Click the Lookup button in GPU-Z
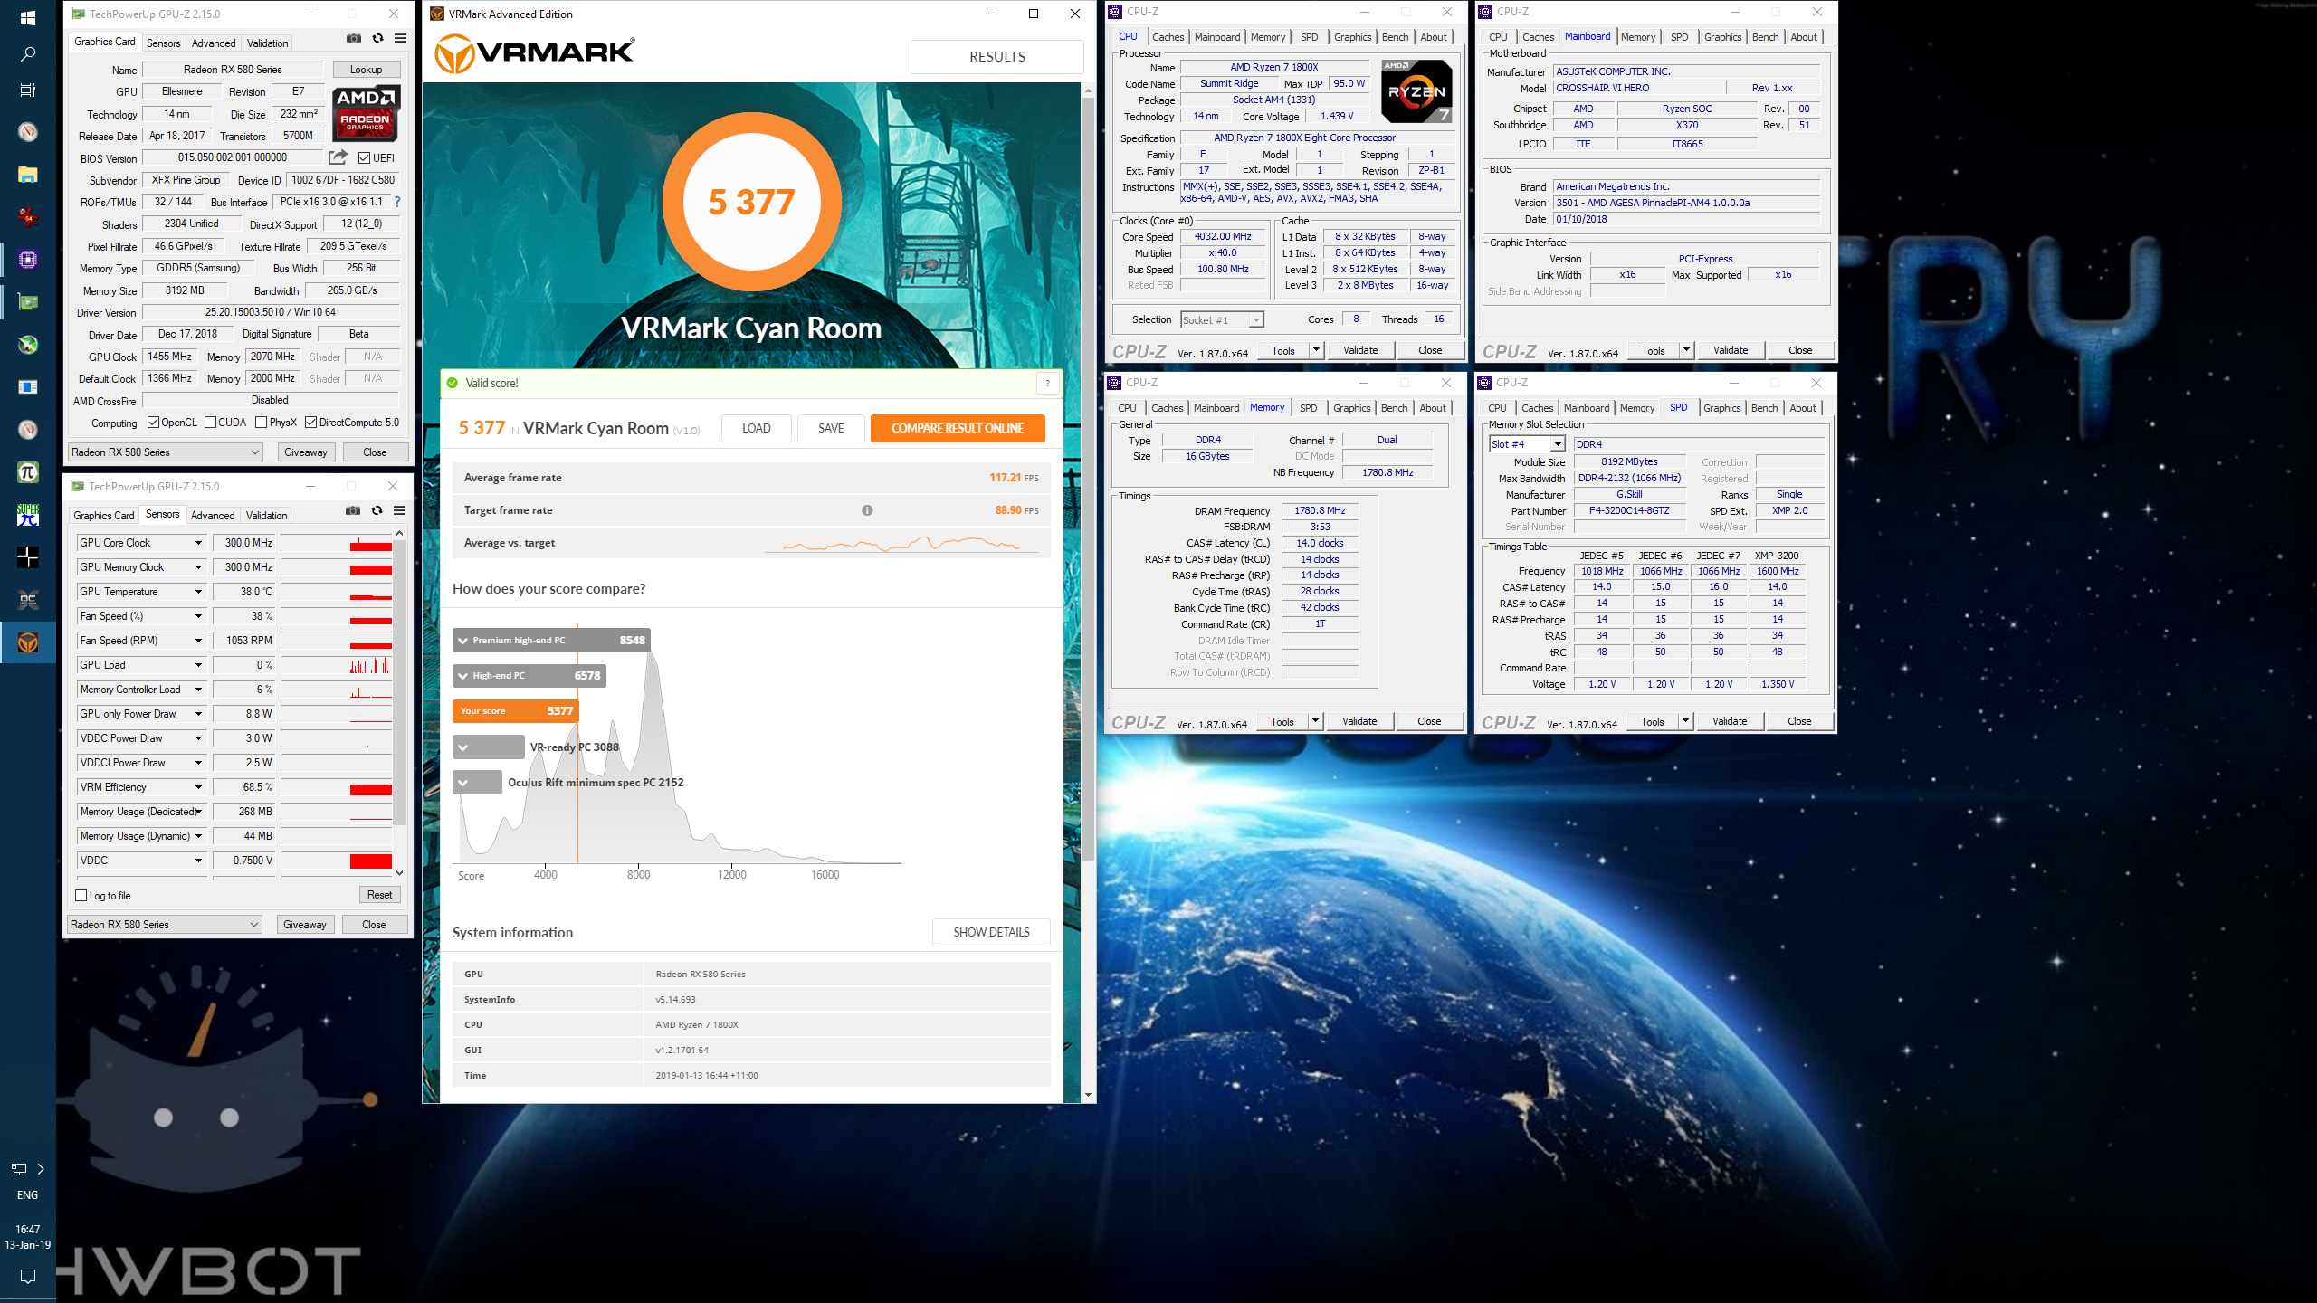Screen dimensions: 2317x1303 pos(366,70)
